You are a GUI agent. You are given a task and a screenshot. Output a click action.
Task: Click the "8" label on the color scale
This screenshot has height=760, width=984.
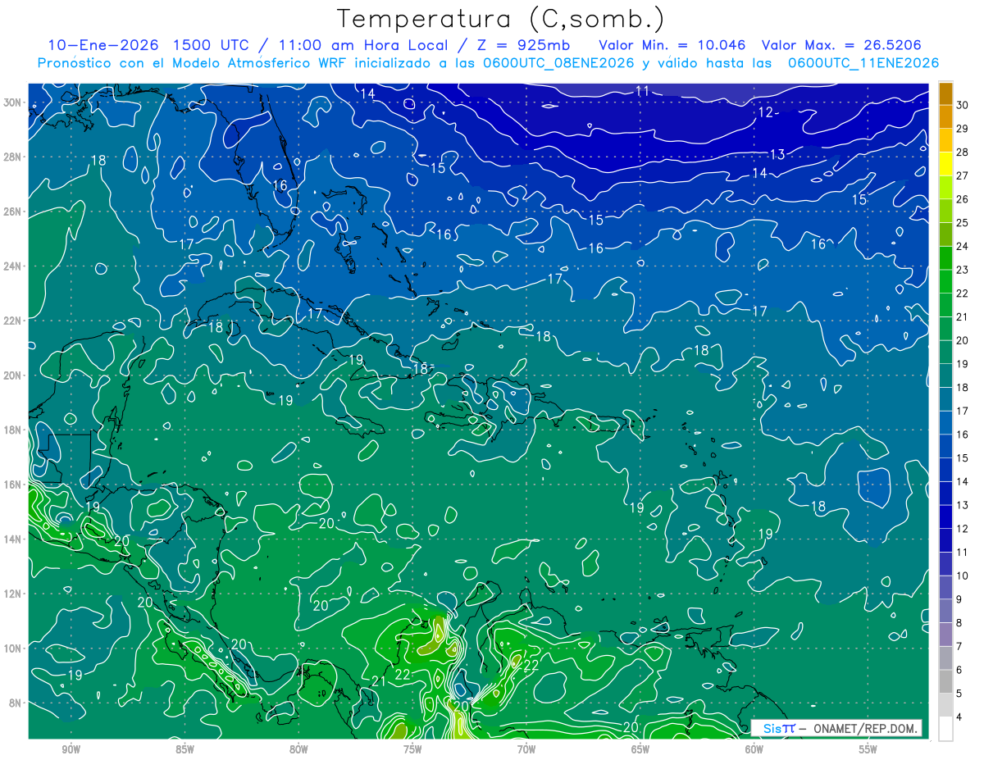(959, 624)
